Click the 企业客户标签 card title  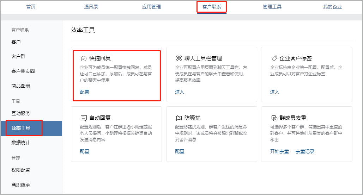(x=296, y=58)
